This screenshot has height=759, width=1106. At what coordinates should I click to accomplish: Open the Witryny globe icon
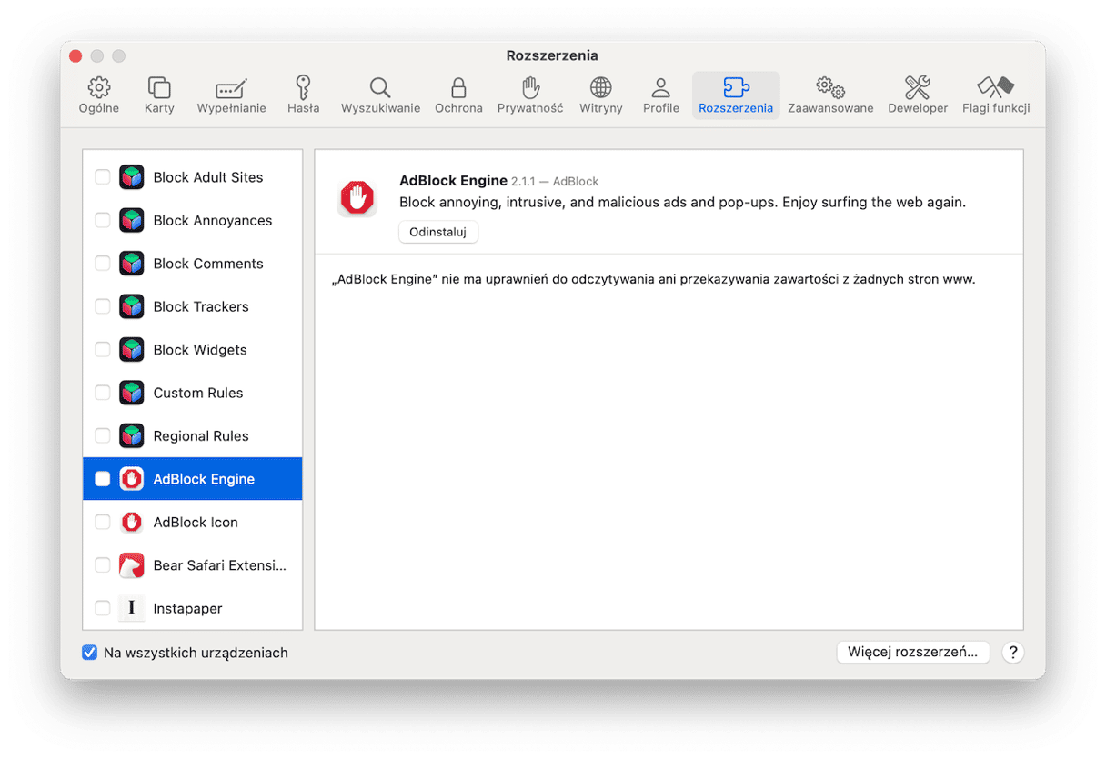601,88
